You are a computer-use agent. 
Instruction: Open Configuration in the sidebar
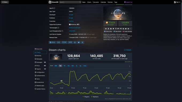click(40, 72)
